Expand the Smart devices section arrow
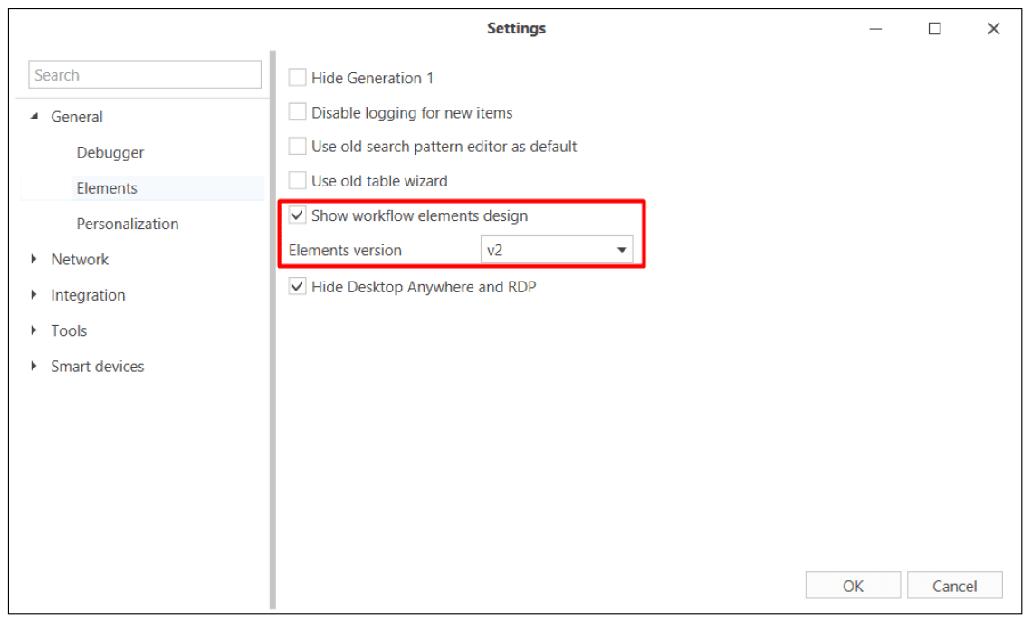The height and width of the screenshot is (621, 1031). pyautogui.click(x=34, y=366)
